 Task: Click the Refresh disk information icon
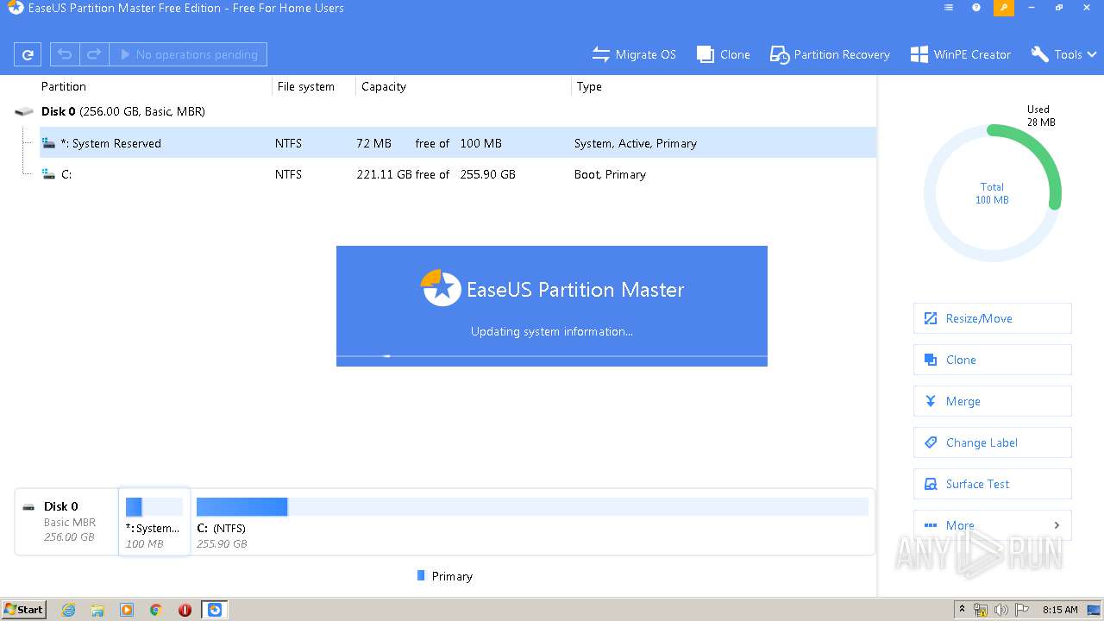(x=28, y=54)
